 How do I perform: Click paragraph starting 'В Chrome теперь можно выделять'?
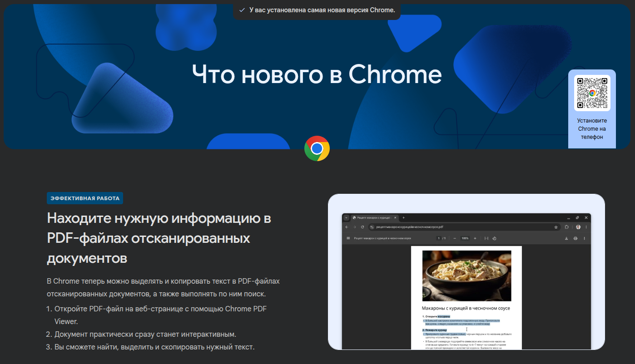[163, 288]
